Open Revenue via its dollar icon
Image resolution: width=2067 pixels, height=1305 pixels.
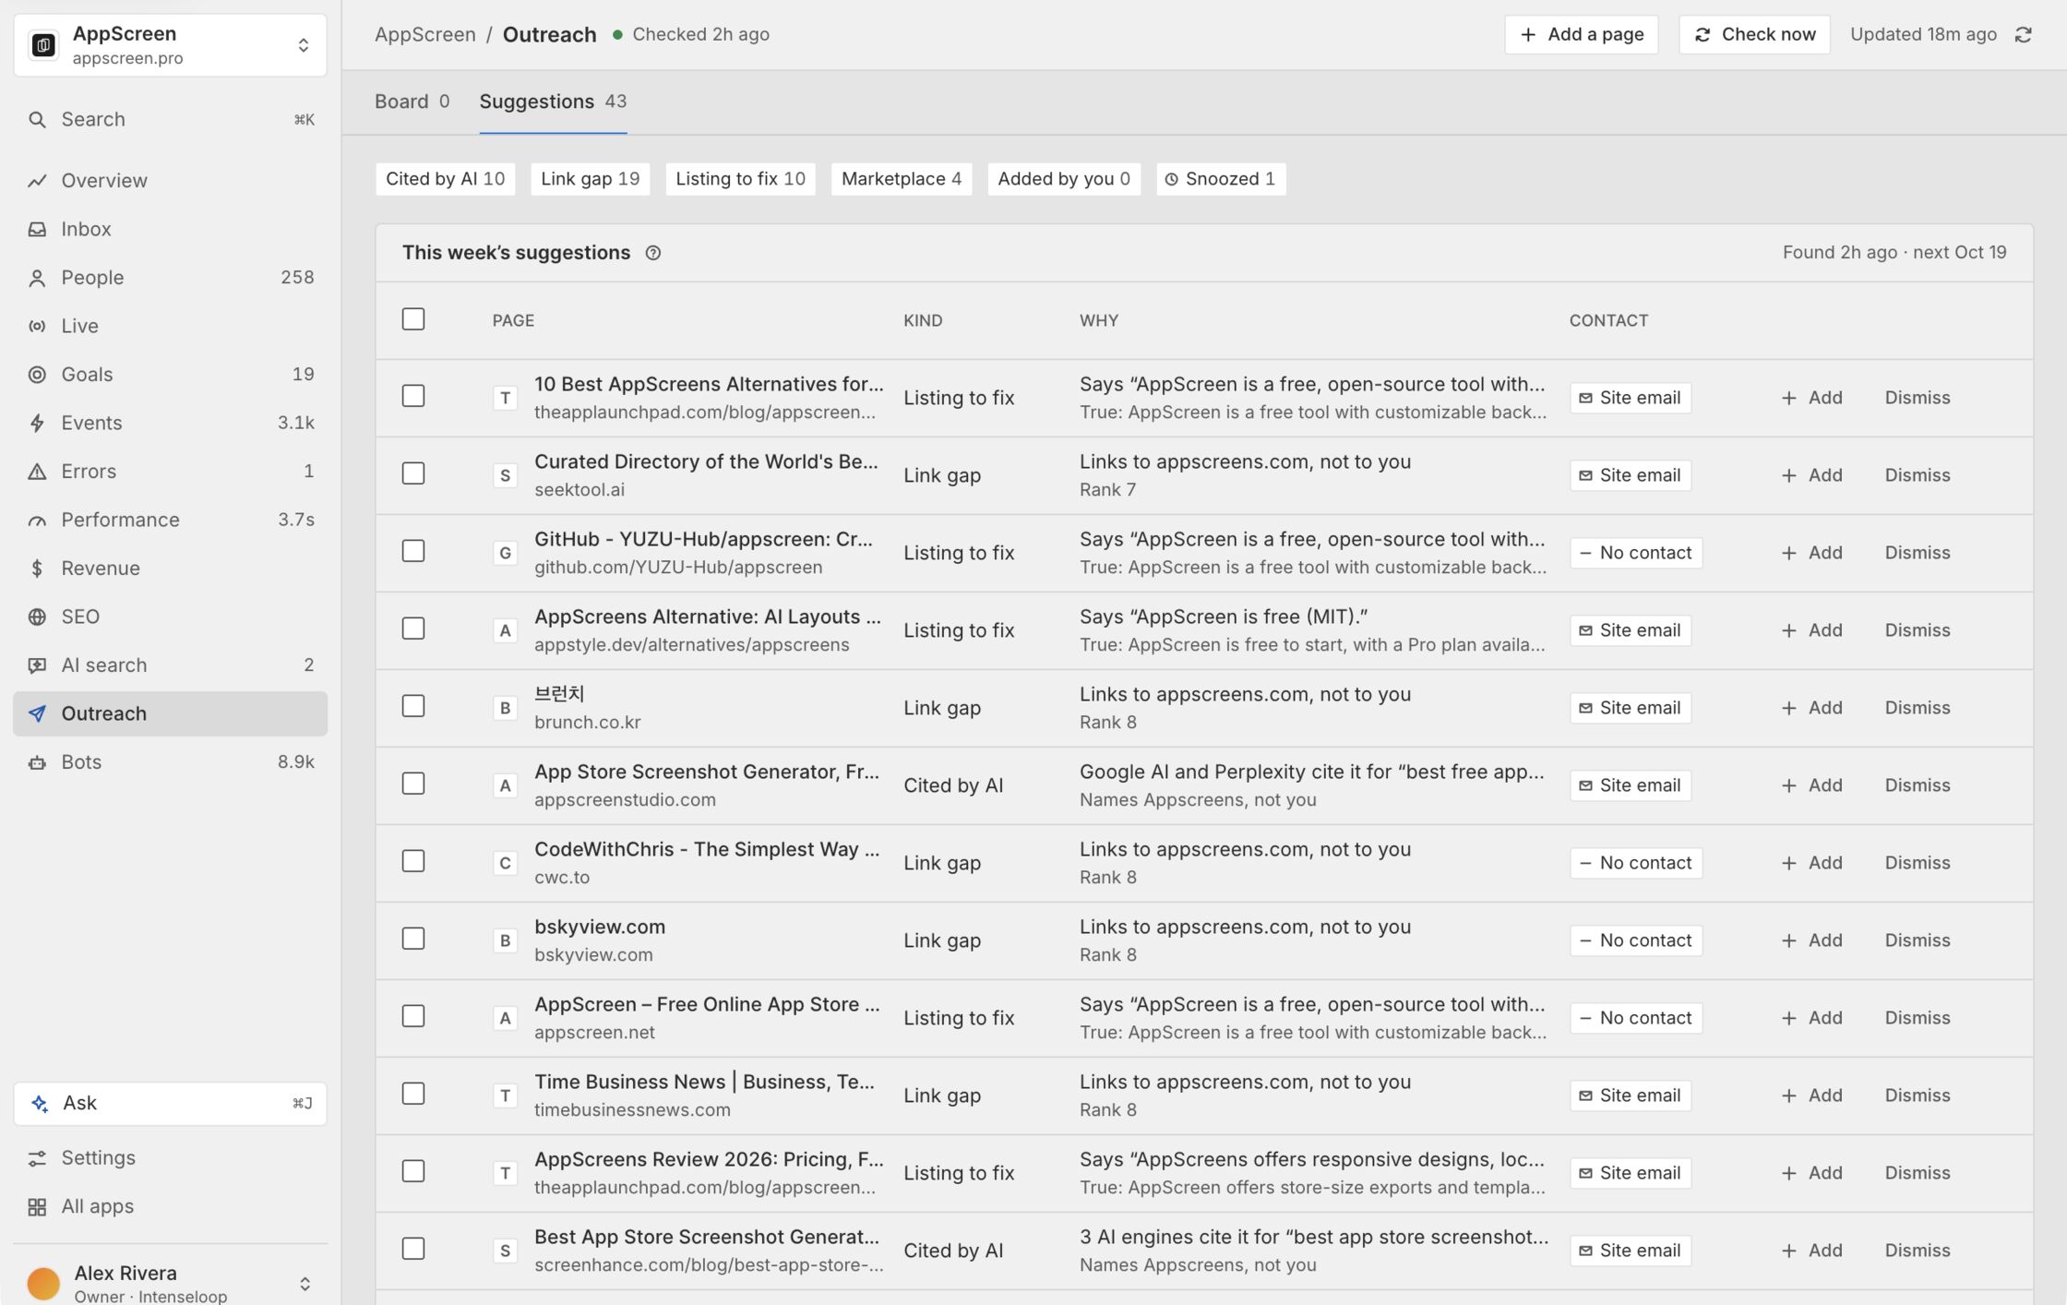click(x=37, y=569)
